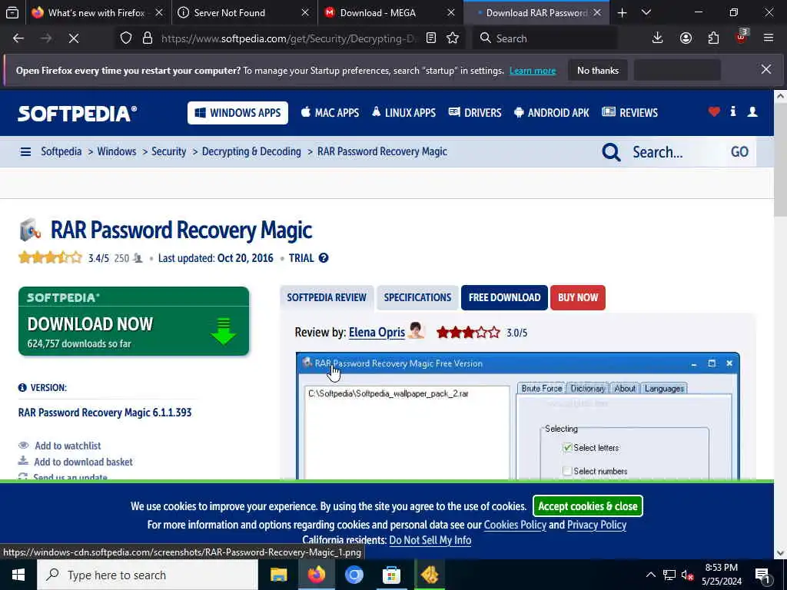Image resolution: width=787 pixels, height=590 pixels.
Task: Click the Buy Now button
Action: (578, 297)
